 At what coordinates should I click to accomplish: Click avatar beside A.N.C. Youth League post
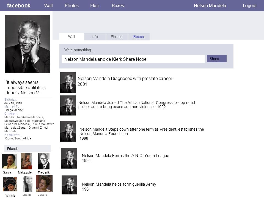click(69, 158)
